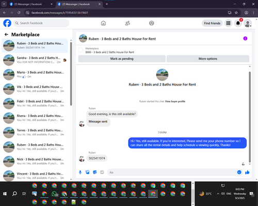
Task: Open the Windows Start menu
Action: pos(5,194)
